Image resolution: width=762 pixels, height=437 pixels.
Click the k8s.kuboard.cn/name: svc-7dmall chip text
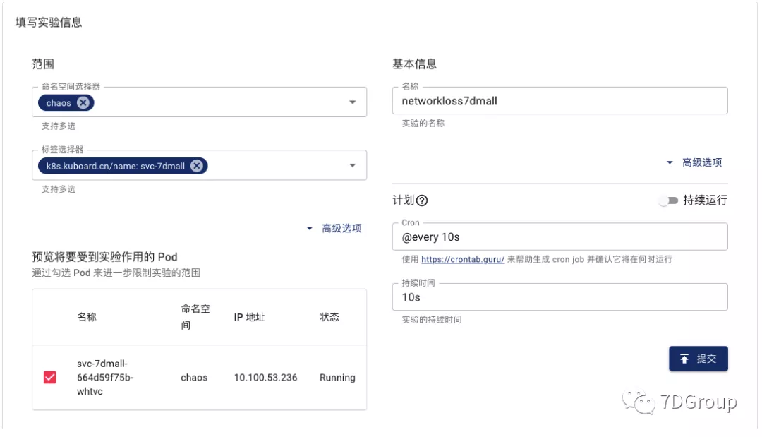(116, 166)
